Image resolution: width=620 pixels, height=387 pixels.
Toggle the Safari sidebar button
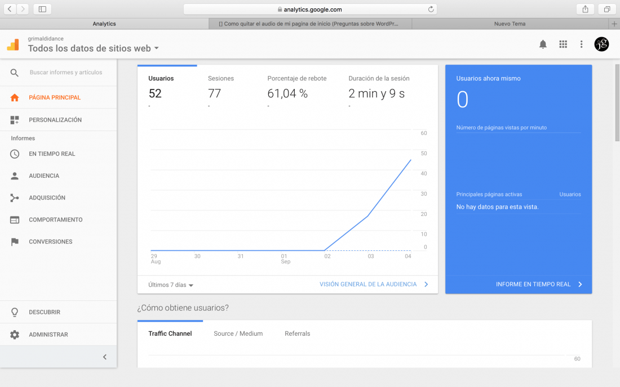(x=42, y=9)
